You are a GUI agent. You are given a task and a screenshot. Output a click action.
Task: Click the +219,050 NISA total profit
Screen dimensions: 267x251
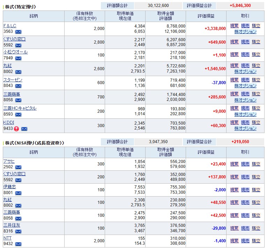click(240, 142)
